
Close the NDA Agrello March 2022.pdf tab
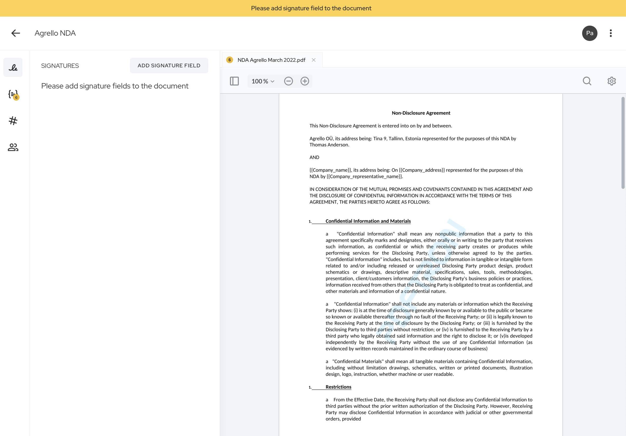314,60
